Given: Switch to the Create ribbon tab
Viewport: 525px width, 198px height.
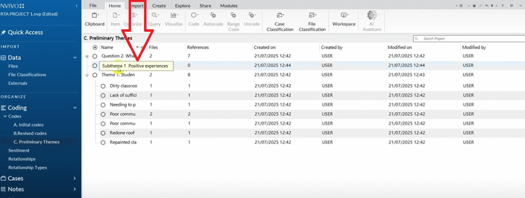Looking at the screenshot, I should 159,6.
